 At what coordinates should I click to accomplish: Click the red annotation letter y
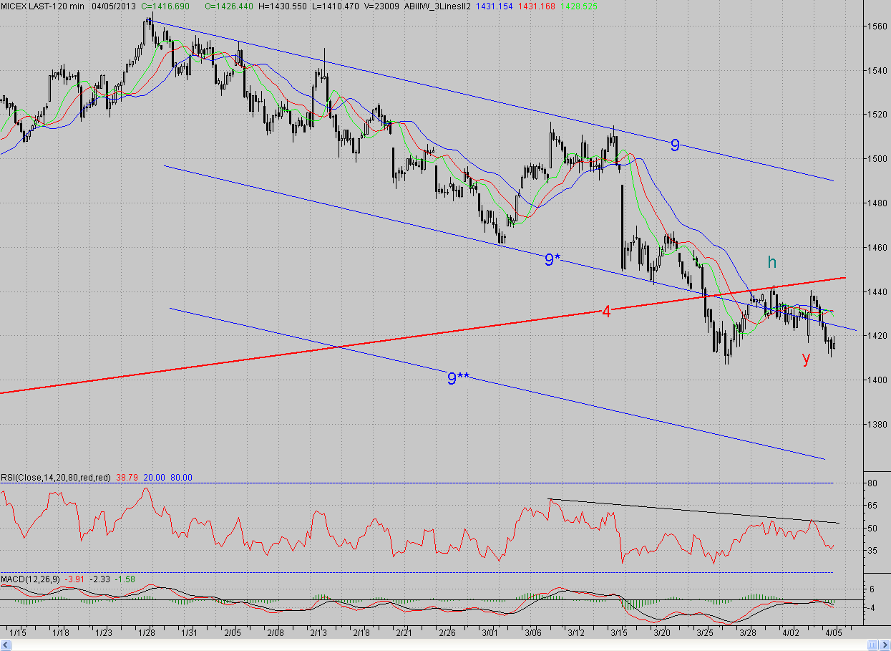point(807,358)
